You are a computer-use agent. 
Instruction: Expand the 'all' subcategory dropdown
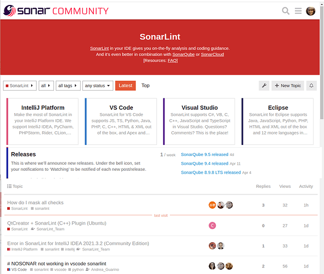coord(46,86)
